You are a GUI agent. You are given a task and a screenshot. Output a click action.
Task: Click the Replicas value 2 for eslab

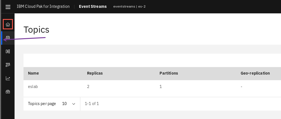88,87
